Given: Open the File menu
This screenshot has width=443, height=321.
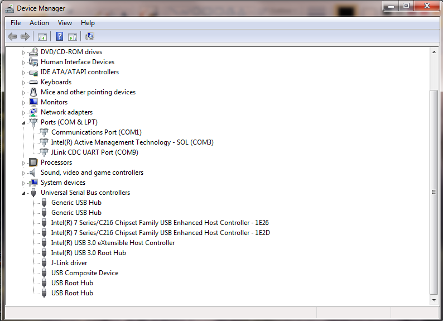Looking at the screenshot, I should [x=16, y=23].
